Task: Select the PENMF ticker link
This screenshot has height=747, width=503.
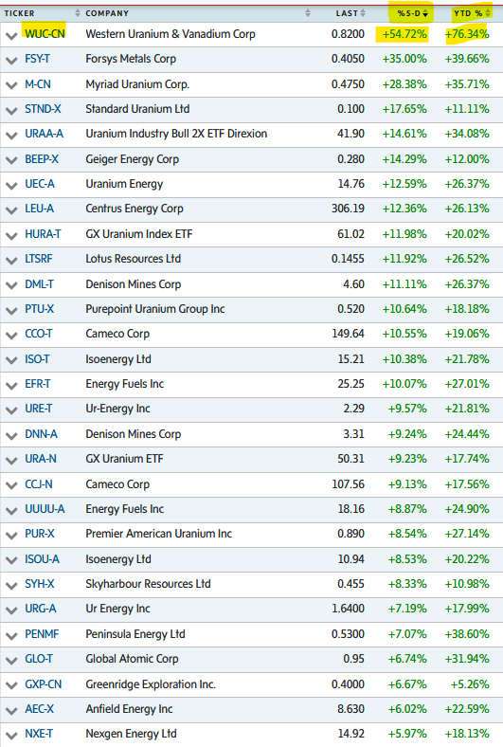Action: point(42,634)
